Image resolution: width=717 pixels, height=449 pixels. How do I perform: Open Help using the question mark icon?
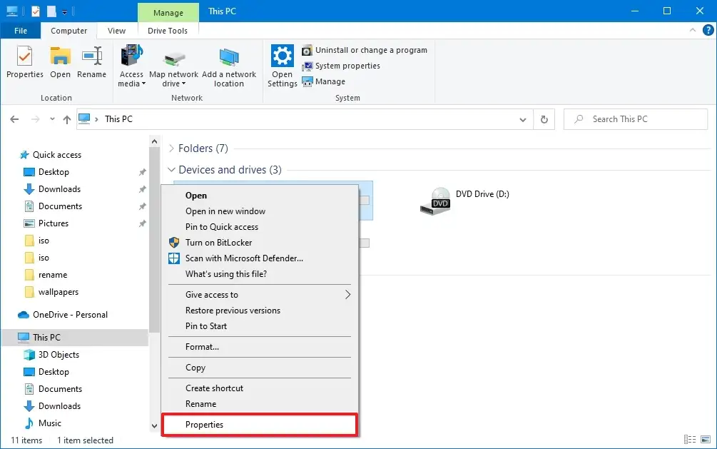click(707, 30)
